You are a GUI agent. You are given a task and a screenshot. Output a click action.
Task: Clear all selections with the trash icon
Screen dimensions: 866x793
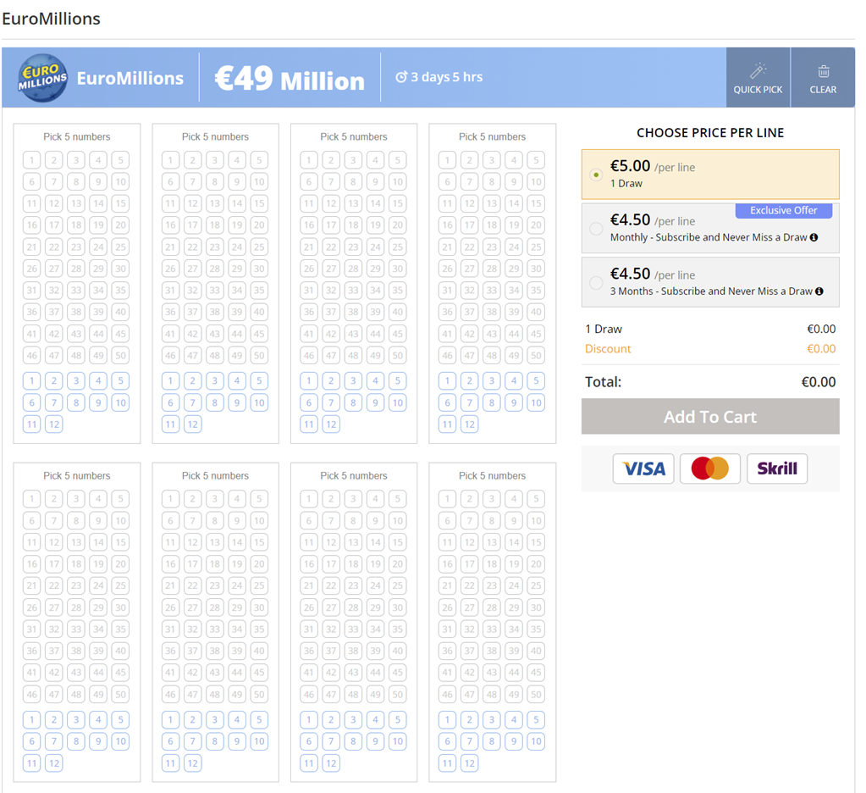click(823, 77)
